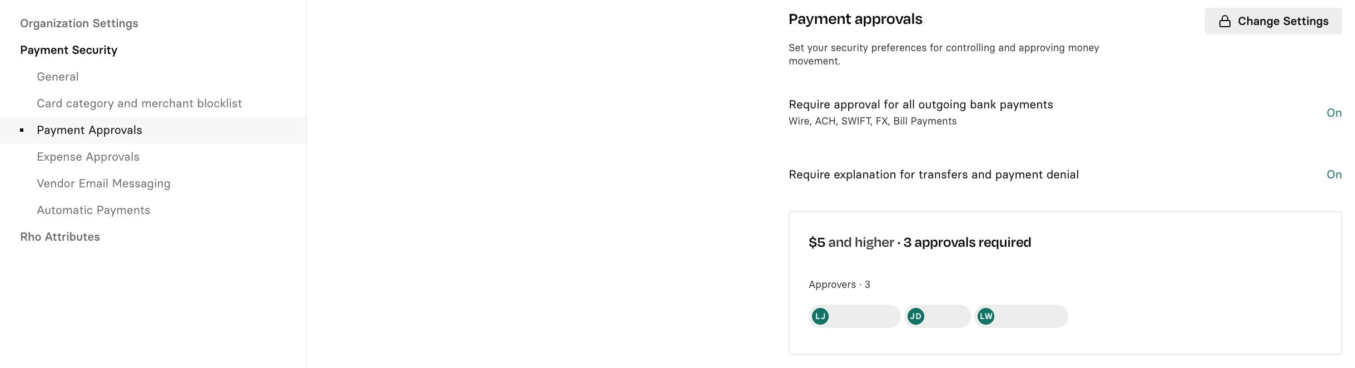Open Organization Settings in the sidebar
This screenshot has height=368, width=1355.
(79, 23)
